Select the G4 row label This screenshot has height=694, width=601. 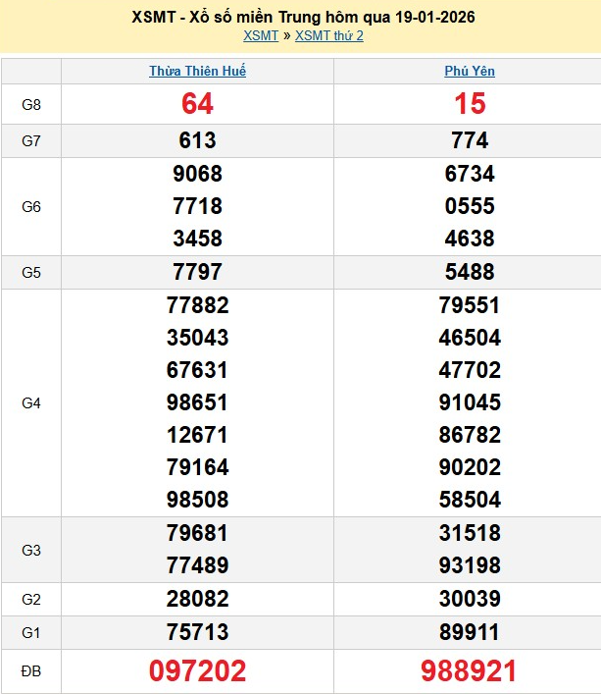pos(31,402)
